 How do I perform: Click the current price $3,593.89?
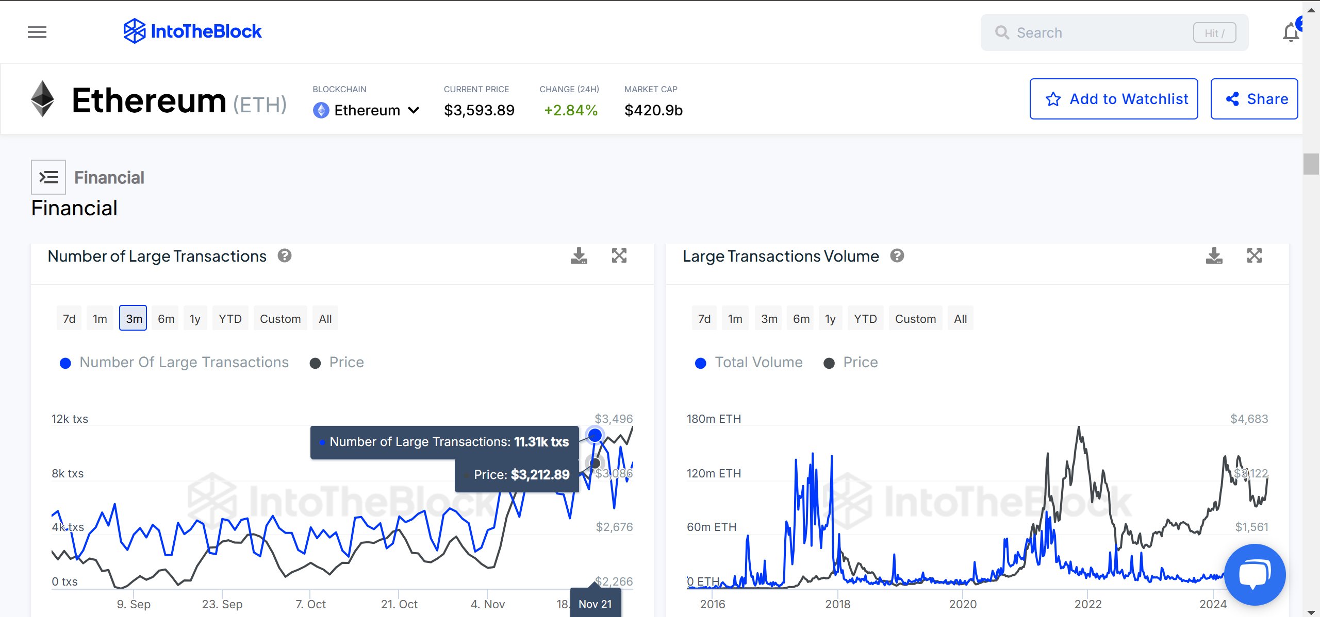point(479,110)
